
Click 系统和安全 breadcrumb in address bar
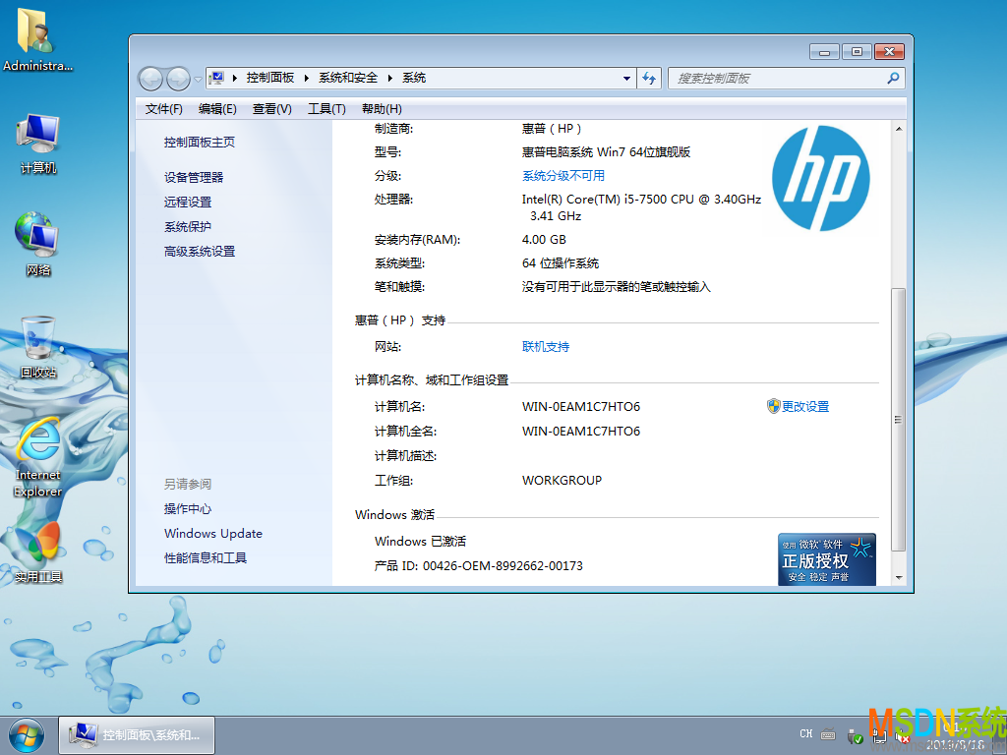click(348, 79)
